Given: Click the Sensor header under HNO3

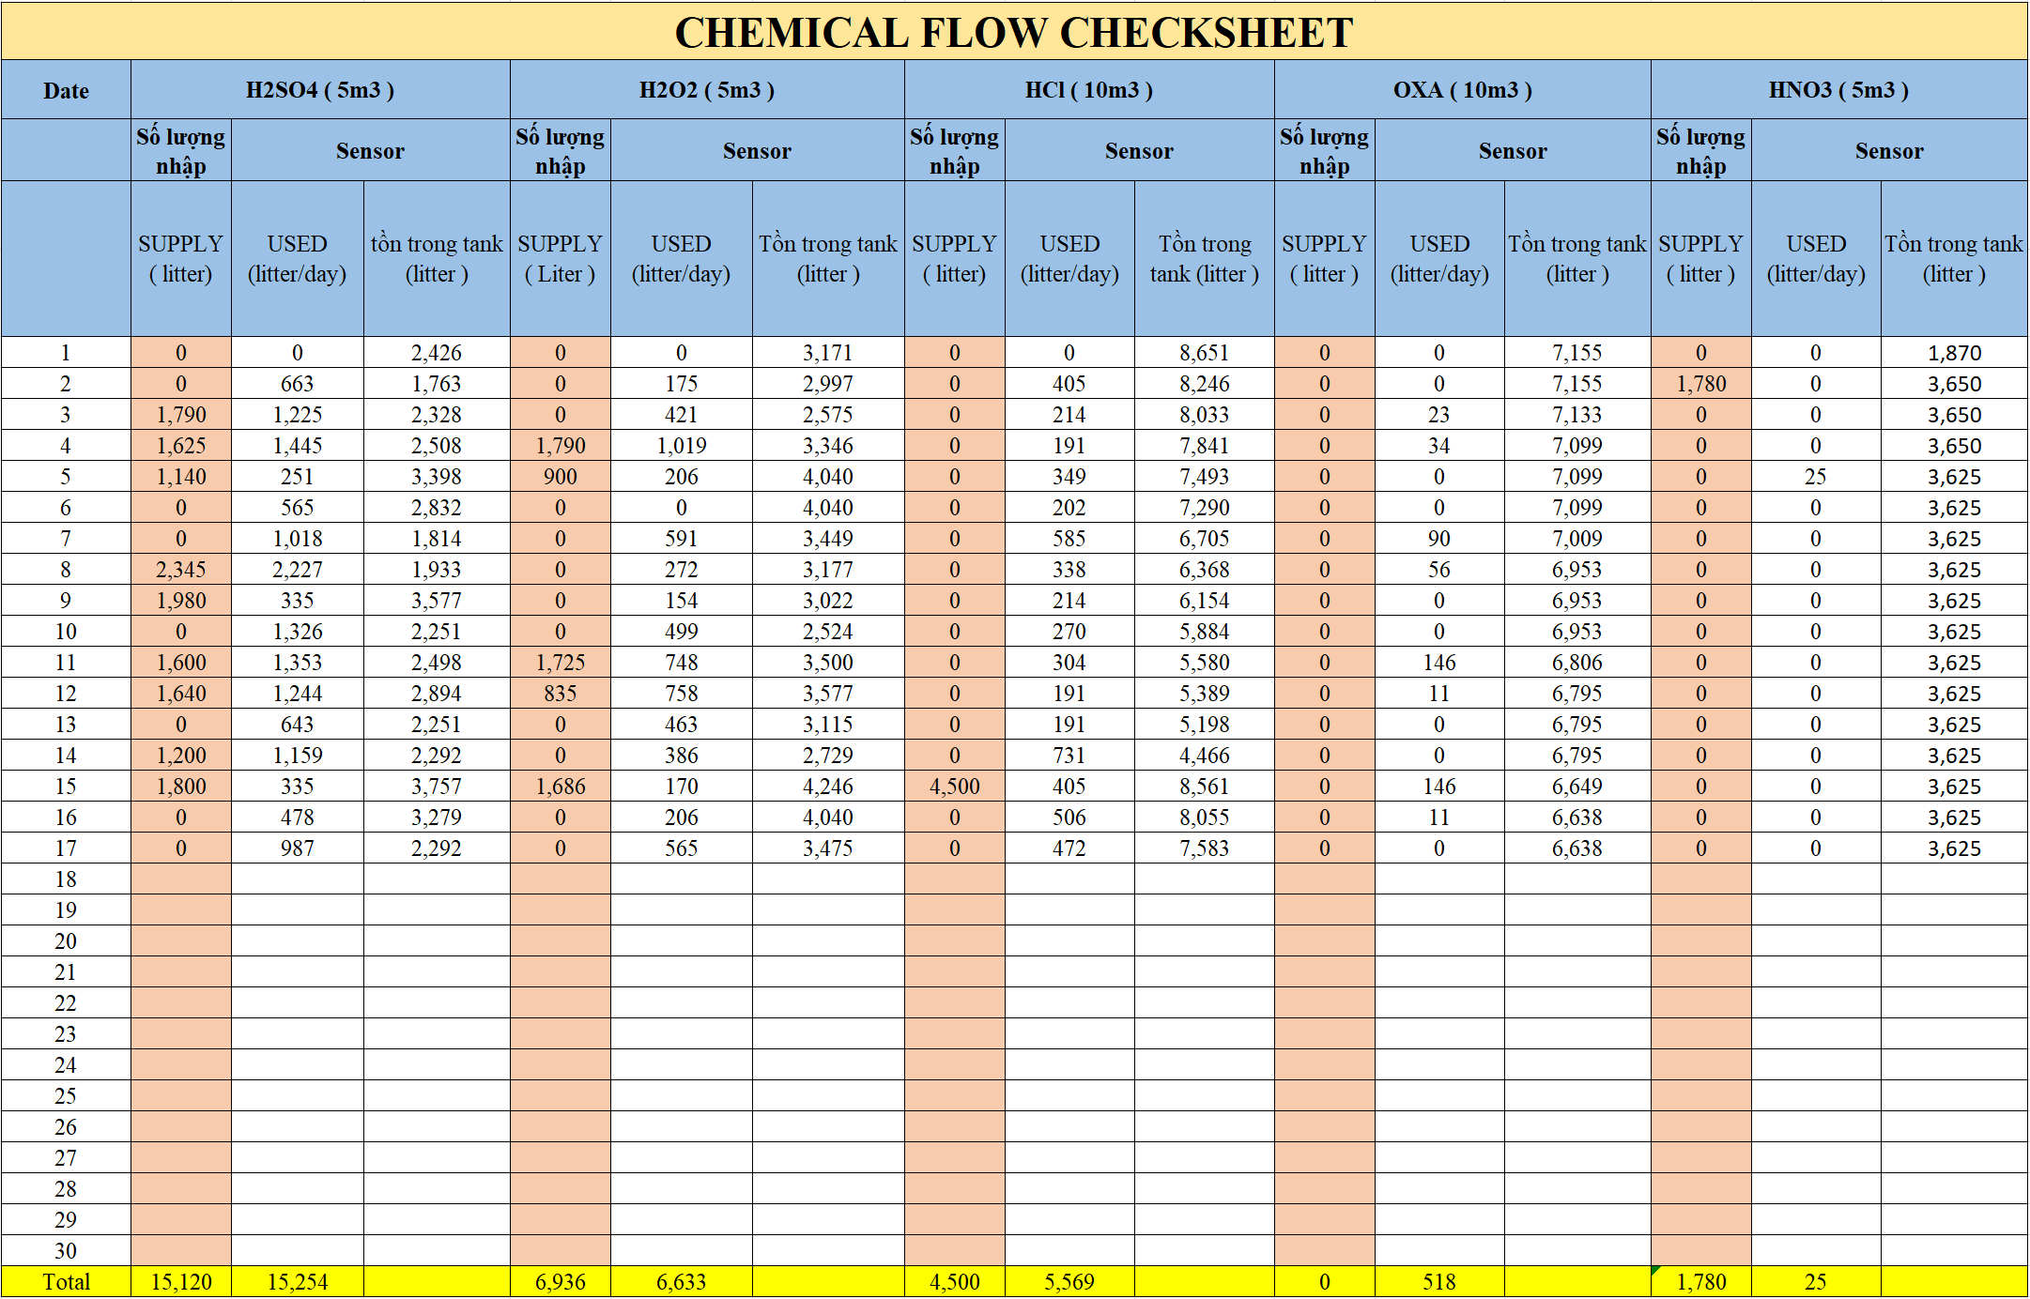Looking at the screenshot, I should pyautogui.click(x=1889, y=150).
